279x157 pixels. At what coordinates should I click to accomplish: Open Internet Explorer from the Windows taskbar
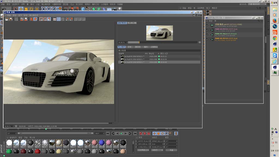click(275, 61)
